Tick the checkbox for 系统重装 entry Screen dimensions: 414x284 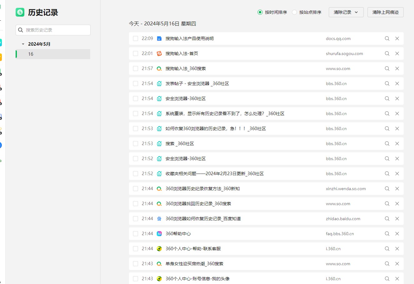pos(136,114)
